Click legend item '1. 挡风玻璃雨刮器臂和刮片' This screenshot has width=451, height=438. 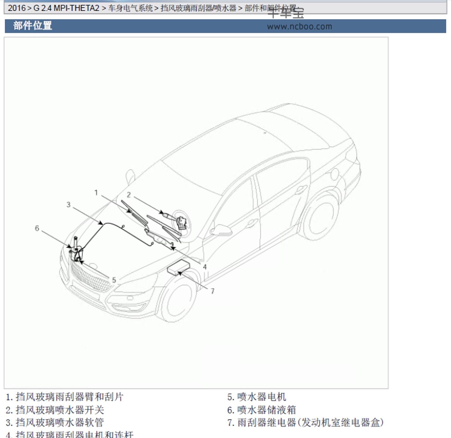point(65,397)
